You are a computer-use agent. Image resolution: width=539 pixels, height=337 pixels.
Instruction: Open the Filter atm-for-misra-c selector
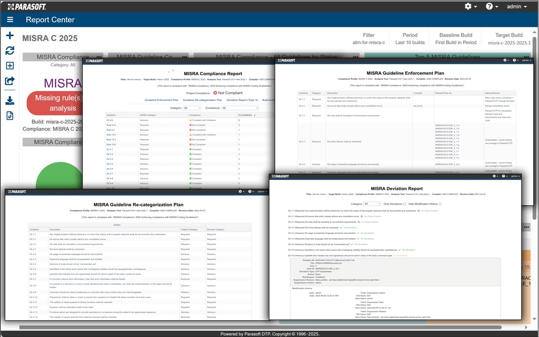[x=368, y=39]
